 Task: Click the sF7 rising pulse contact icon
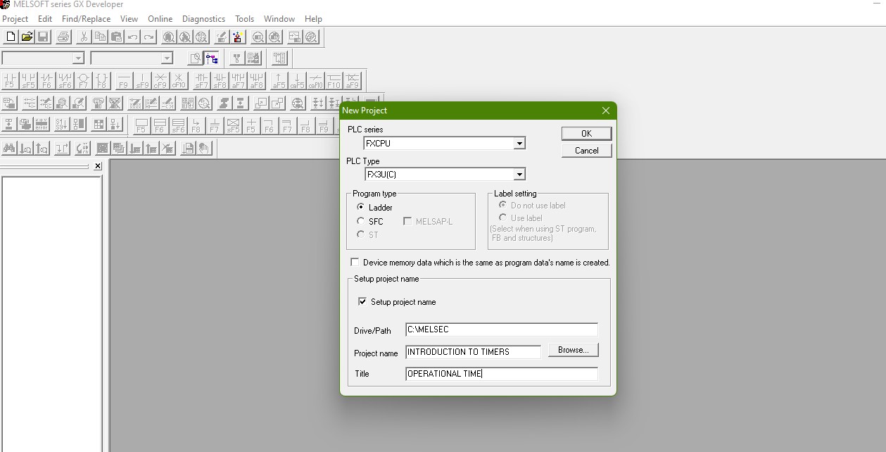(x=202, y=81)
